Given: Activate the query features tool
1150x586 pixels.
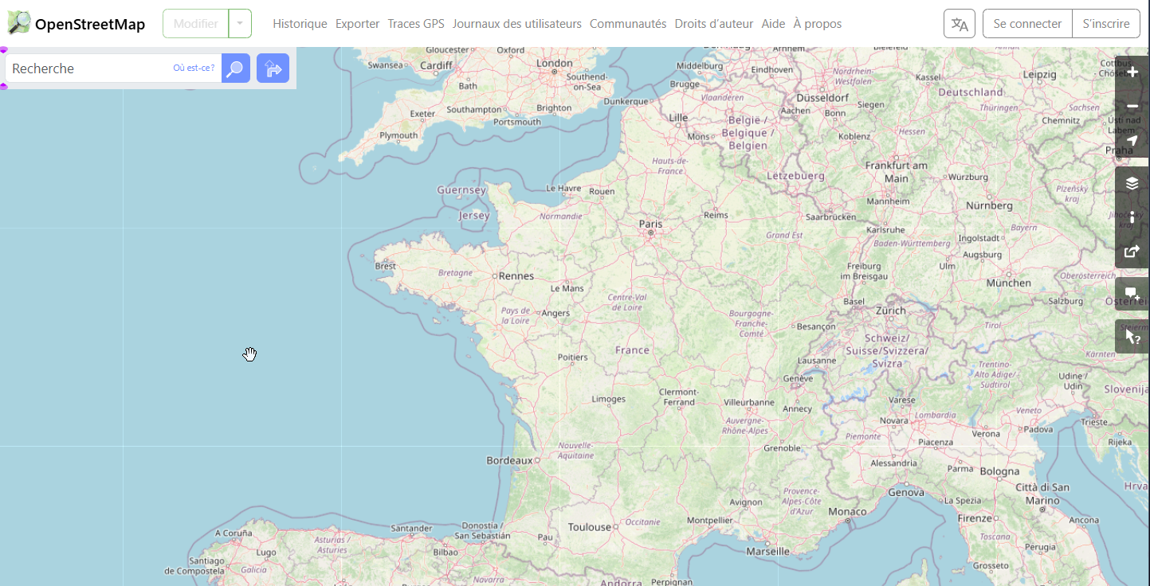Looking at the screenshot, I should (1132, 337).
